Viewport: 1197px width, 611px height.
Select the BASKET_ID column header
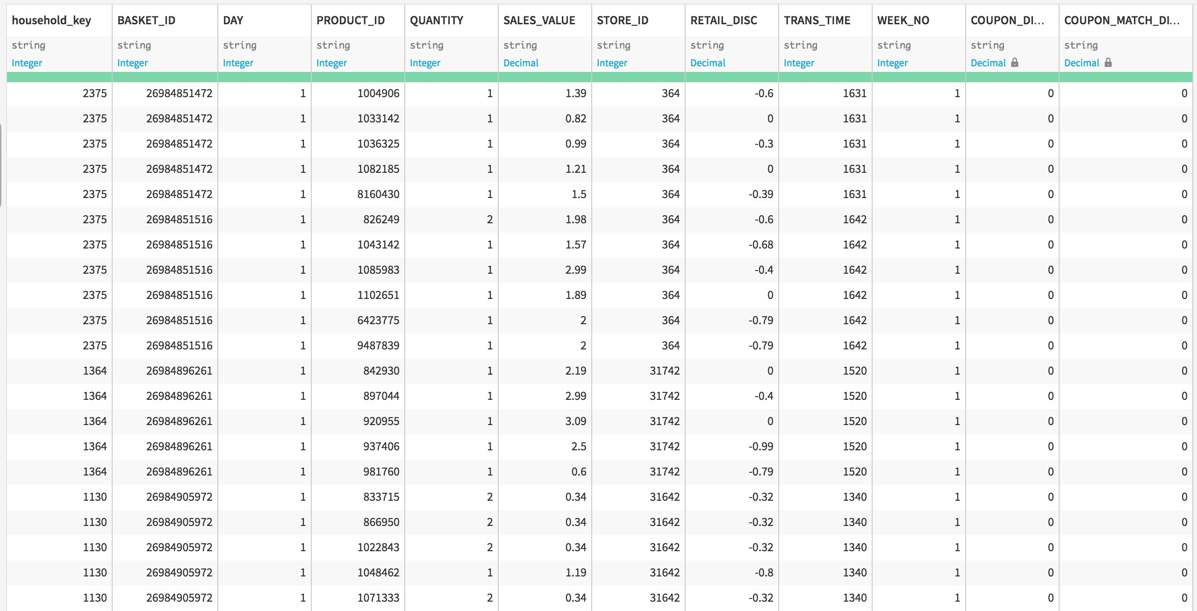[x=146, y=21]
